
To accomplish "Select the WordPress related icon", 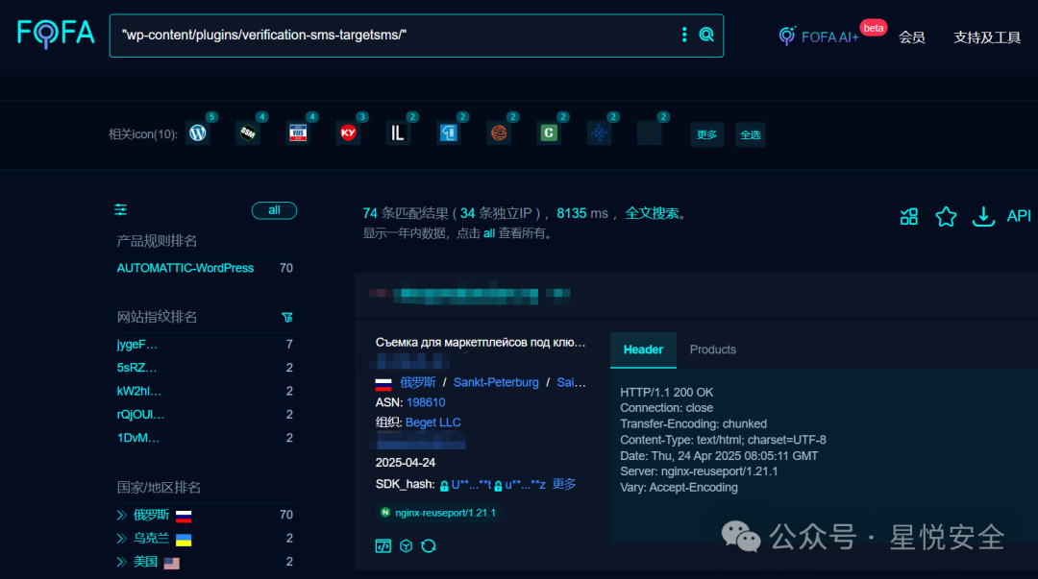I will [x=198, y=133].
